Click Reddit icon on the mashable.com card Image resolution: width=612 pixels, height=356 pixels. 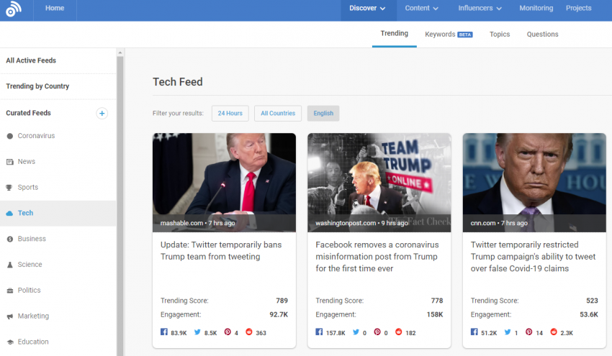coord(249,332)
